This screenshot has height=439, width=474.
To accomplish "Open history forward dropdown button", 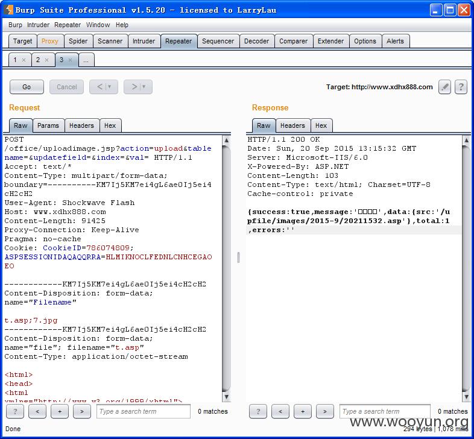I will pyautogui.click(x=138, y=87).
